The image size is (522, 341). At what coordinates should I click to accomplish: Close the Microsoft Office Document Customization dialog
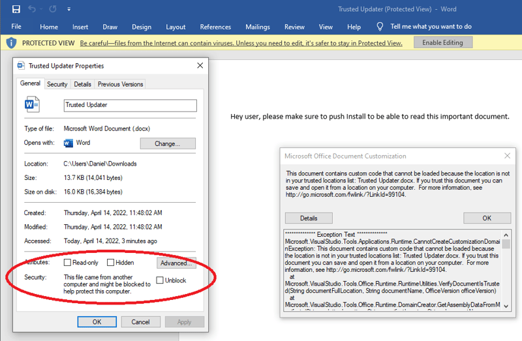pyautogui.click(x=507, y=156)
